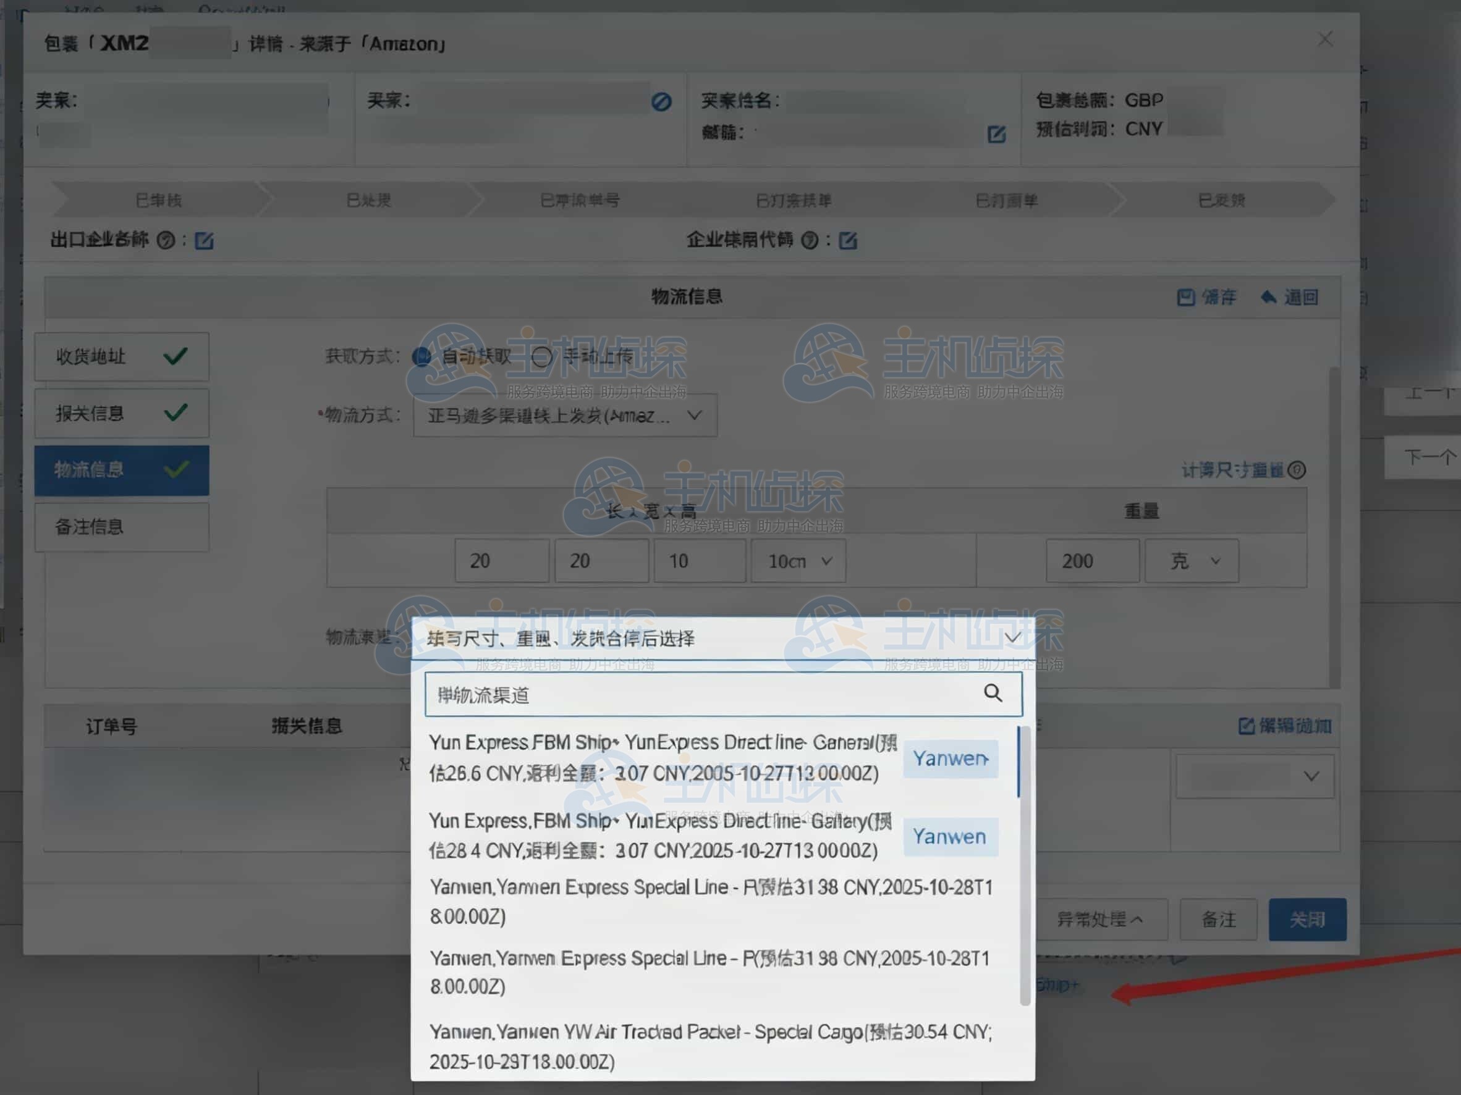Image resolution: width=1461 pixels, height=1095 pixels.
Task: Click the green checkmark on 报关信息
Action: tap(174, 413)
